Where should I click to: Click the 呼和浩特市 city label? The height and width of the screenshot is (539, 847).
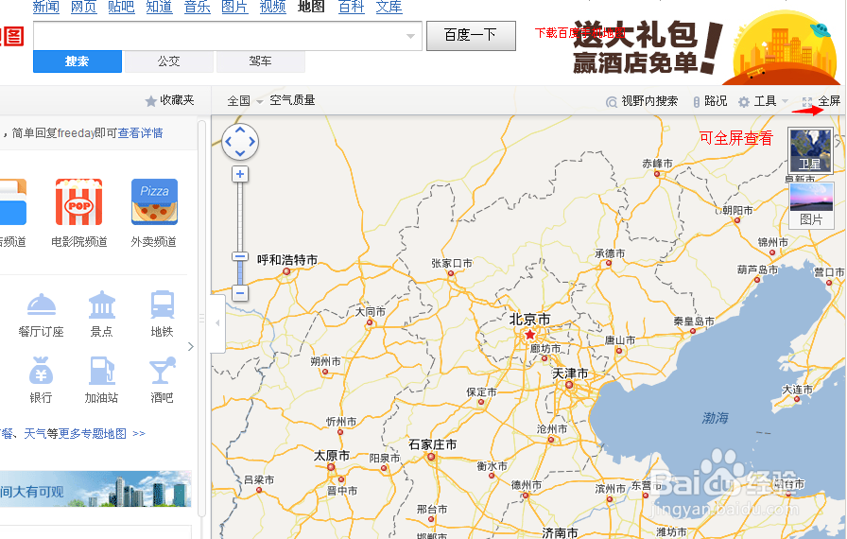[x=287, y=260]
